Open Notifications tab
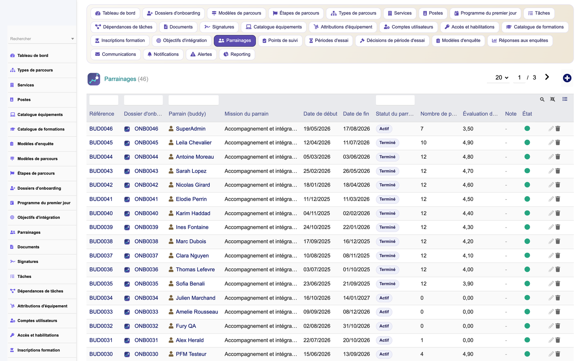This screenshot has width=584, height=361. (x=163, y=55)
